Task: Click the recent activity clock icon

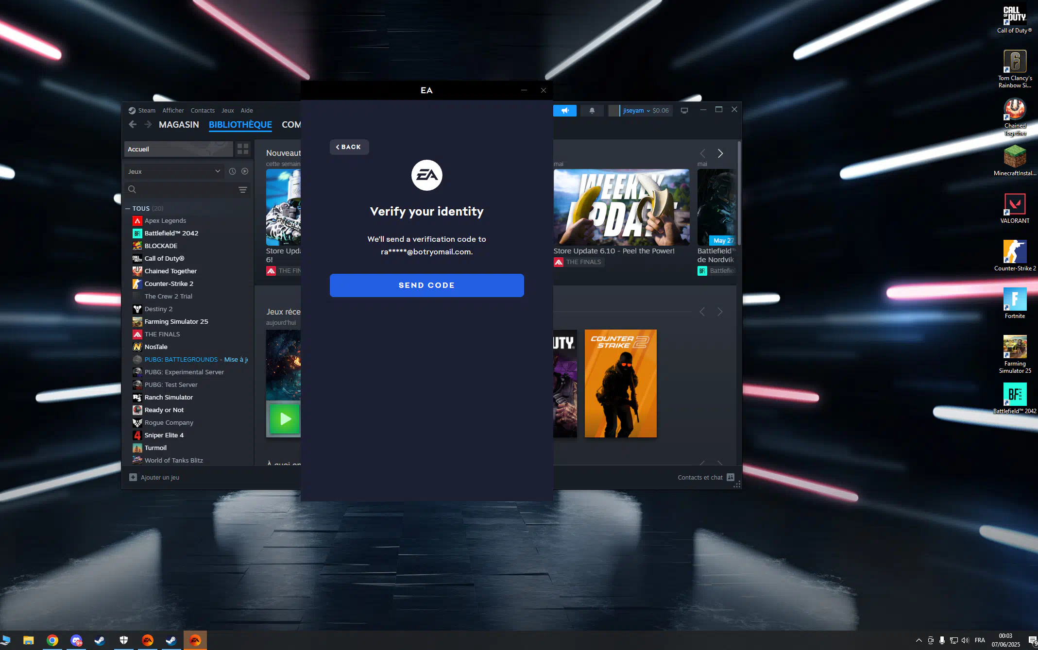Action: [232, 171]
